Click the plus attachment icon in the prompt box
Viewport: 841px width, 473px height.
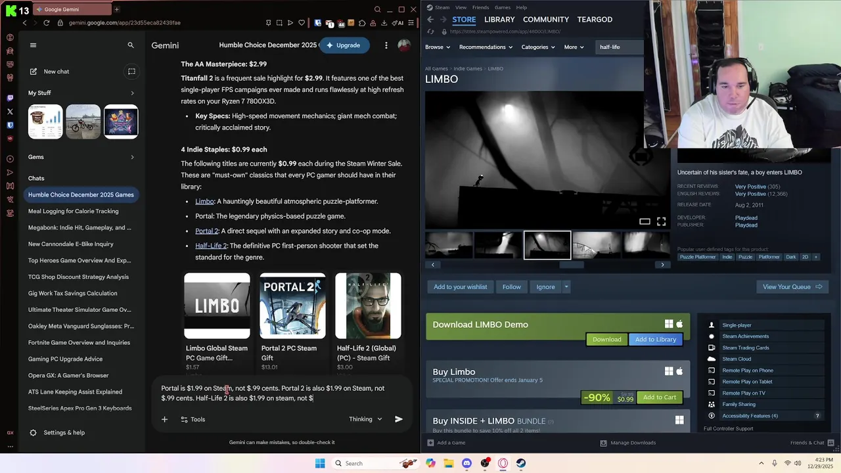point(165,419)
